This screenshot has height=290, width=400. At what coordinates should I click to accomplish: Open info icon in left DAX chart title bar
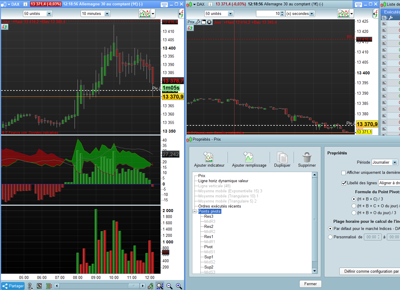point(25,4)
